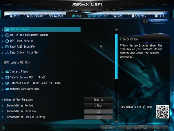The image size is (174, 131).
Task: Select the Dehumidifier Function label
Action: pyautogui.click(x=19, y=100)
